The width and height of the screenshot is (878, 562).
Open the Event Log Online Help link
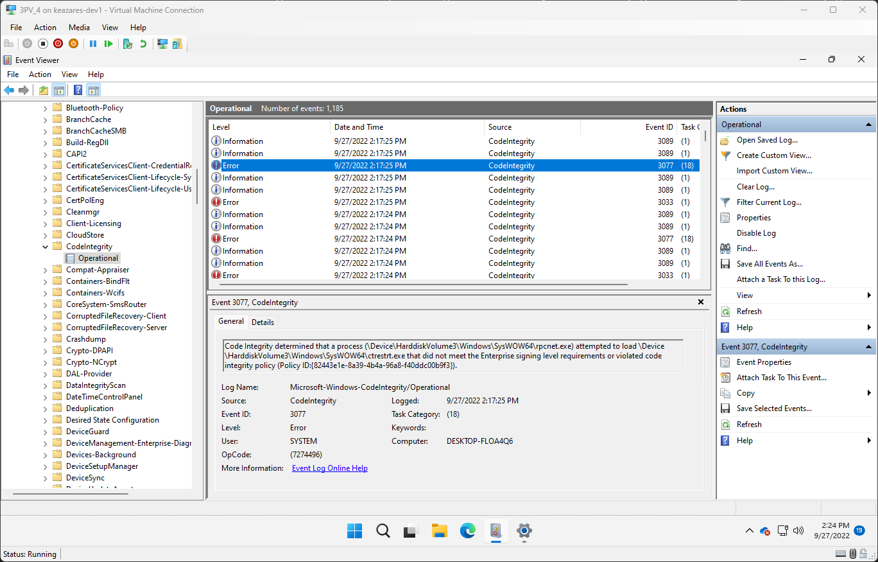pyautogui.click(x=329, y=468)
